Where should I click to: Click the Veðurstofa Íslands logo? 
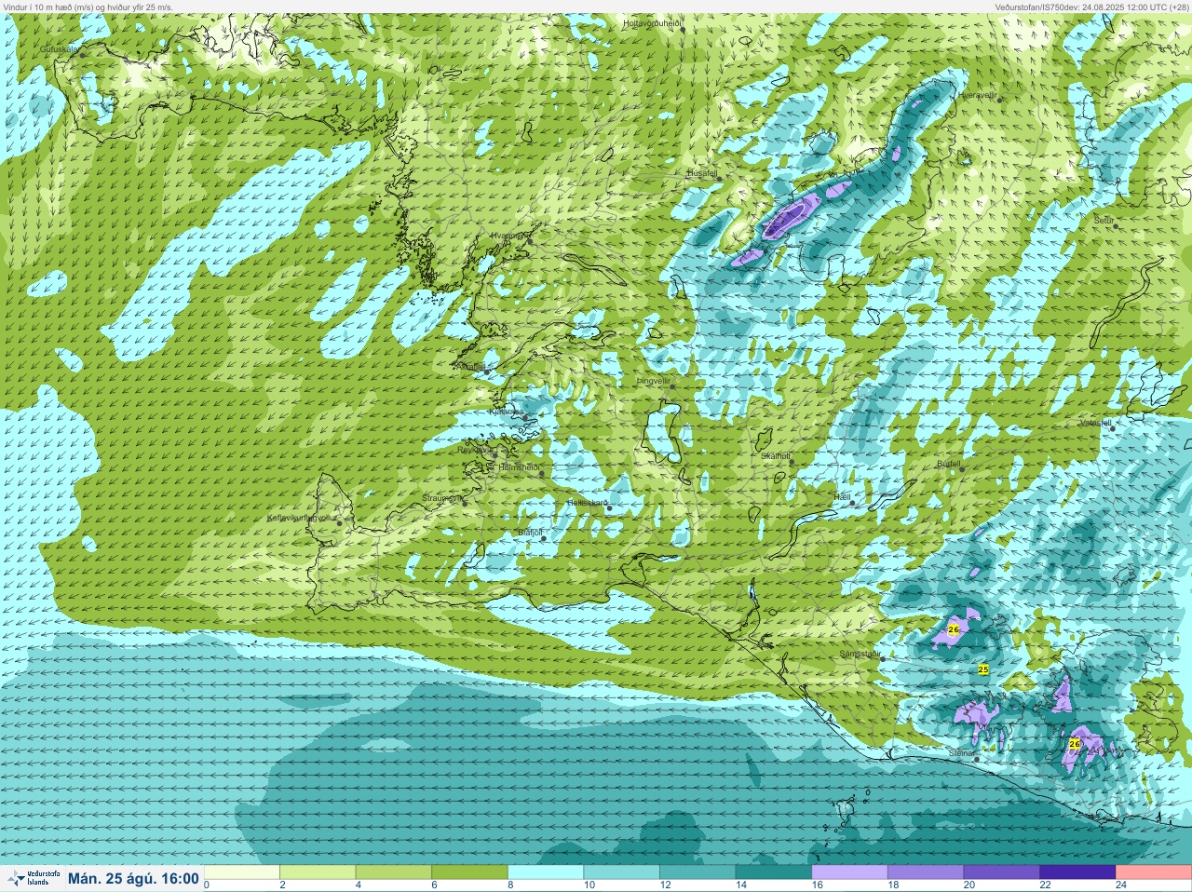(x=33, y=878)
